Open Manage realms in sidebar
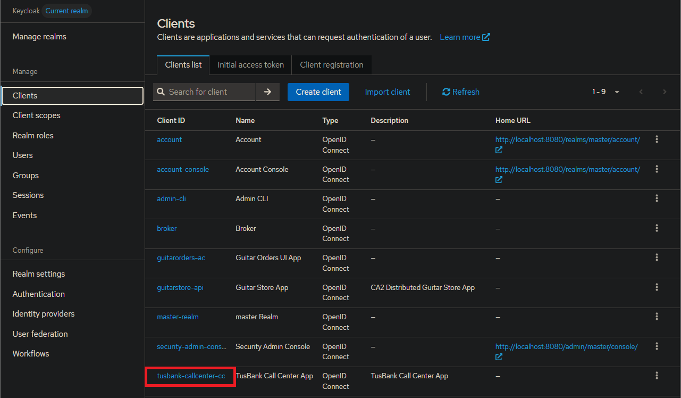 (39, 37)
